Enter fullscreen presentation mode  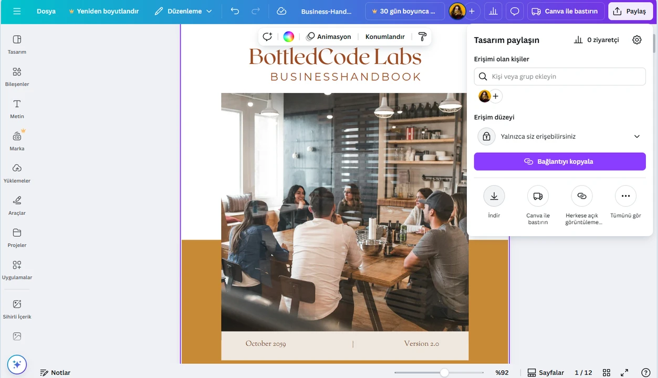click(625, 372)
